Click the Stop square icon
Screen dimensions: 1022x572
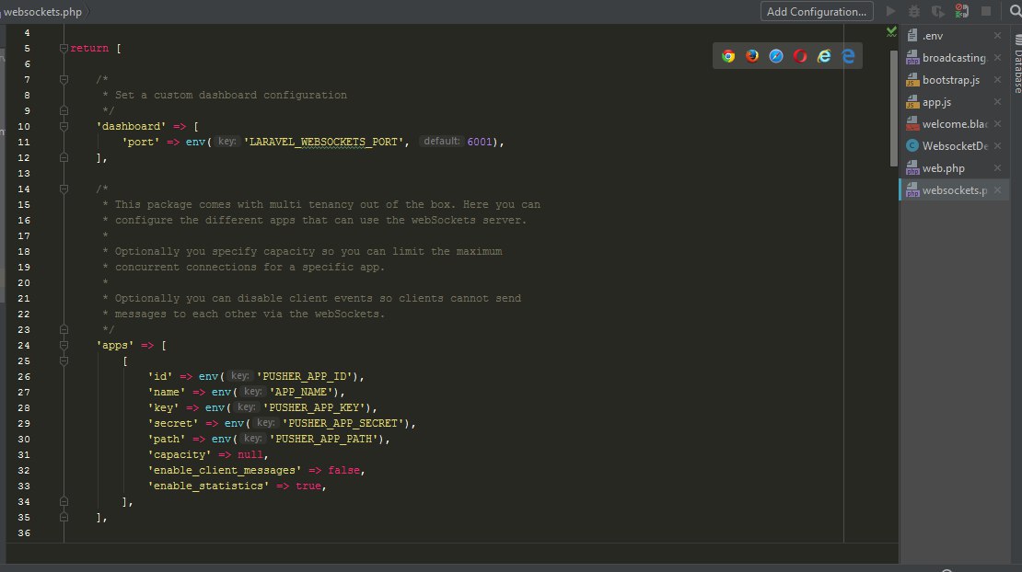(986, 11)
